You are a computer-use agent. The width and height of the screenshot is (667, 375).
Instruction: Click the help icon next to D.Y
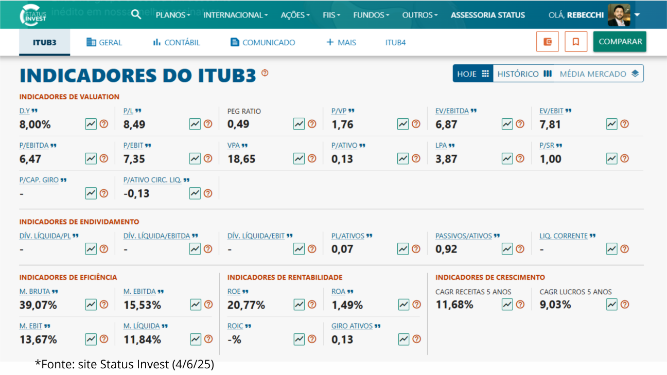[104, 124]
